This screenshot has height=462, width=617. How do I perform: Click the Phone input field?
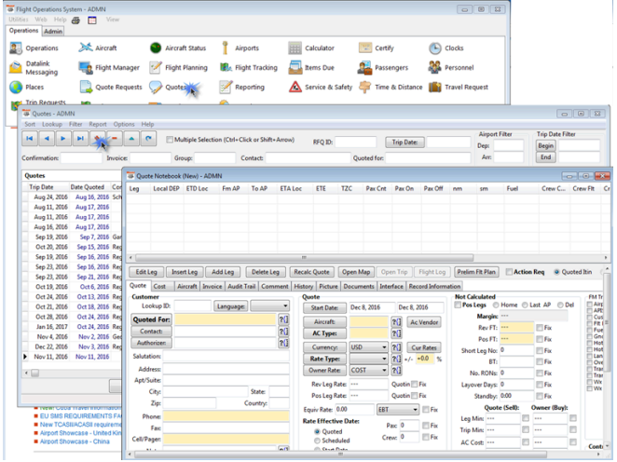tap(226, 416)
